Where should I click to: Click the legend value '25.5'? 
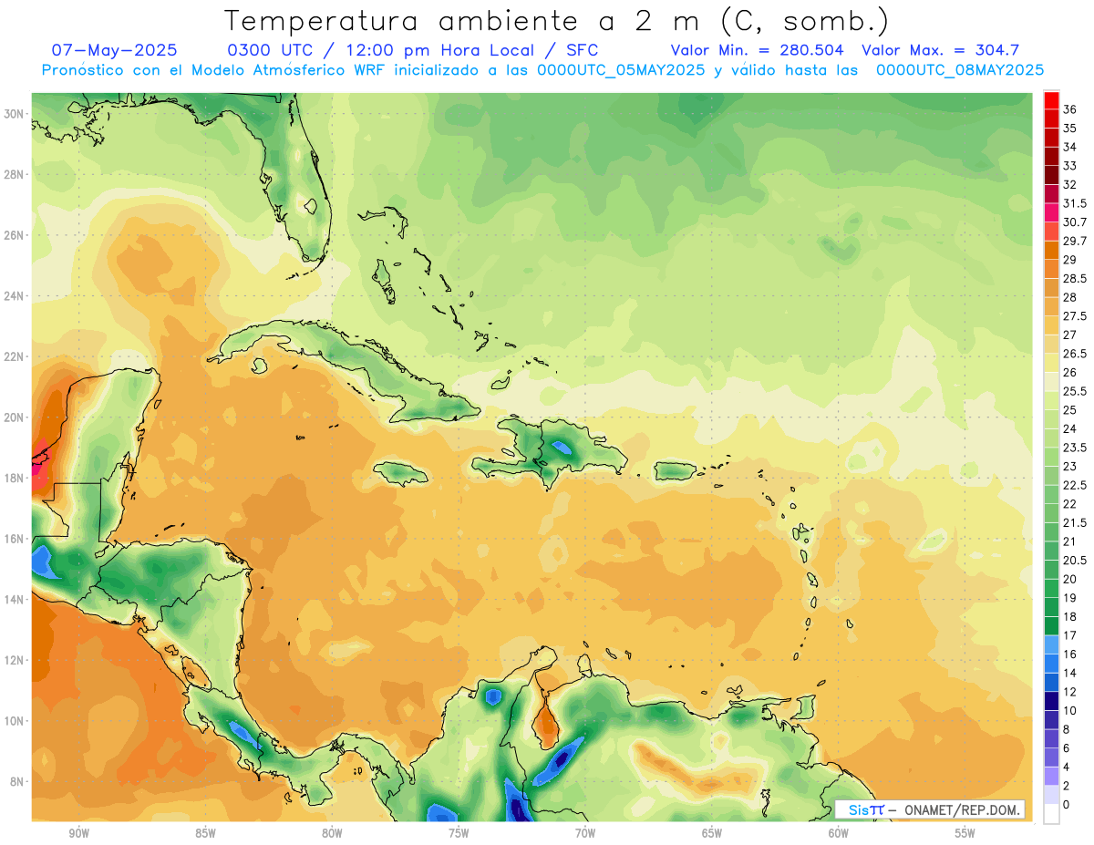[x=1075, y=391]
